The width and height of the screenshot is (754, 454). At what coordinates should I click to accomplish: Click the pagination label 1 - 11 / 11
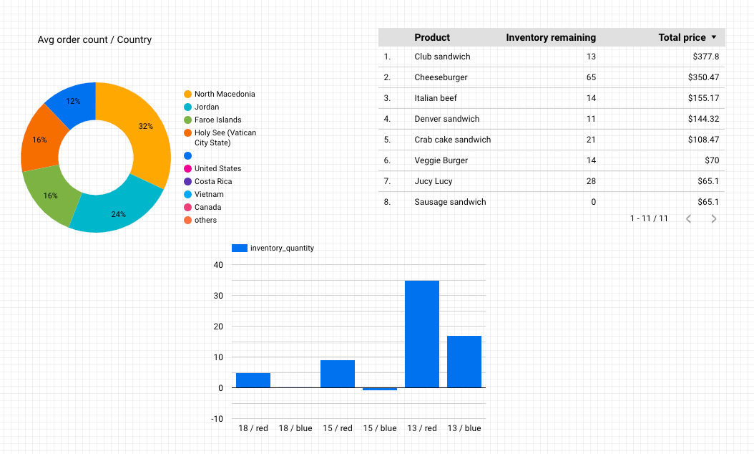pyautogui.click(x=649, y=218)
